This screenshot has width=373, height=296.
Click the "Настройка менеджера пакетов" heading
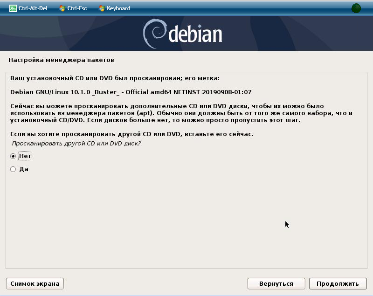tap(61, 60)
